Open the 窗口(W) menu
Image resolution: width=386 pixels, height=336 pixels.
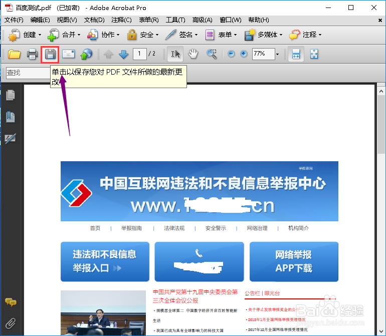(x=231, y=20)
